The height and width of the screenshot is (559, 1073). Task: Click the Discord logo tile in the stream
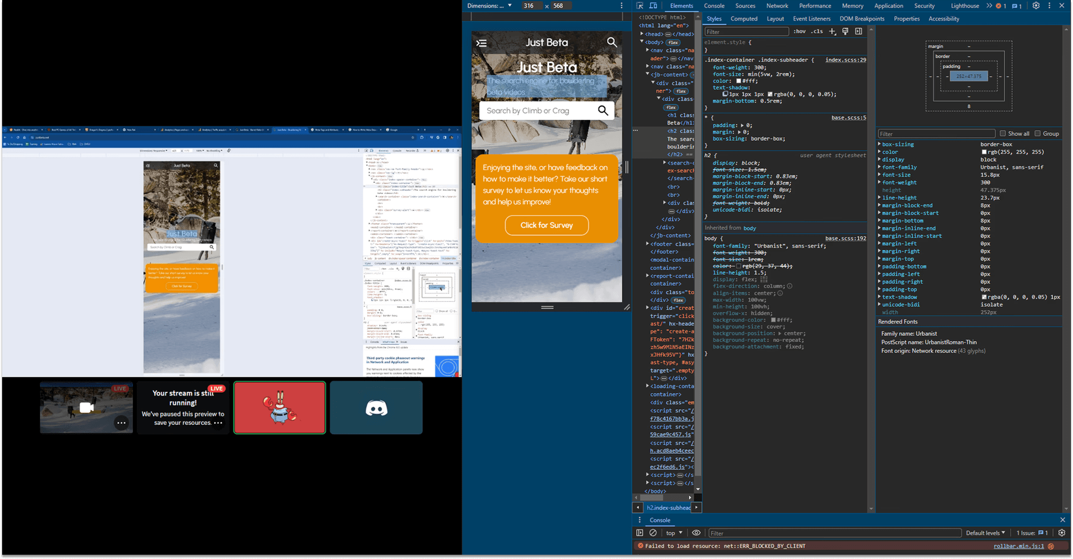coord(376,408)
